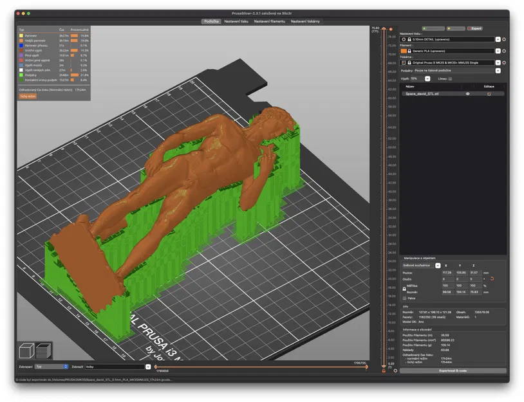Screen dimensions: 524x402
Task: Toggle the uniform scale lock icon
Action: pos(404,289)
